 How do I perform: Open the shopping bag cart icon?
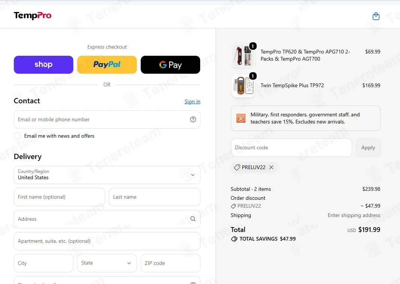pos(376,16)
